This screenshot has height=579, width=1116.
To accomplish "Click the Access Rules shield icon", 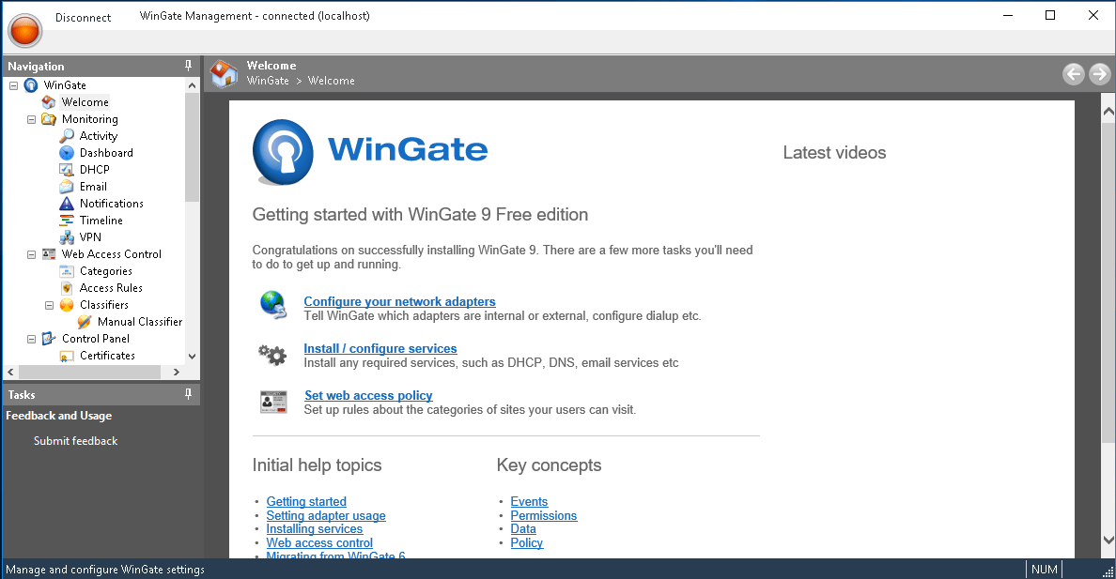I will [x=66, y=288].
